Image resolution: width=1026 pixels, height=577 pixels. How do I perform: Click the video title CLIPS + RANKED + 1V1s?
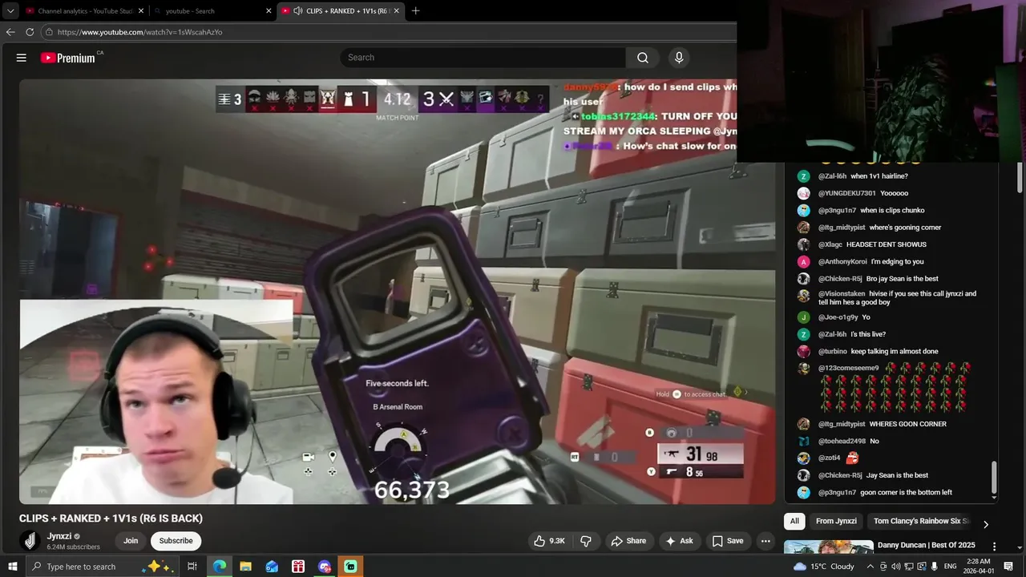[x=111, y=518]
